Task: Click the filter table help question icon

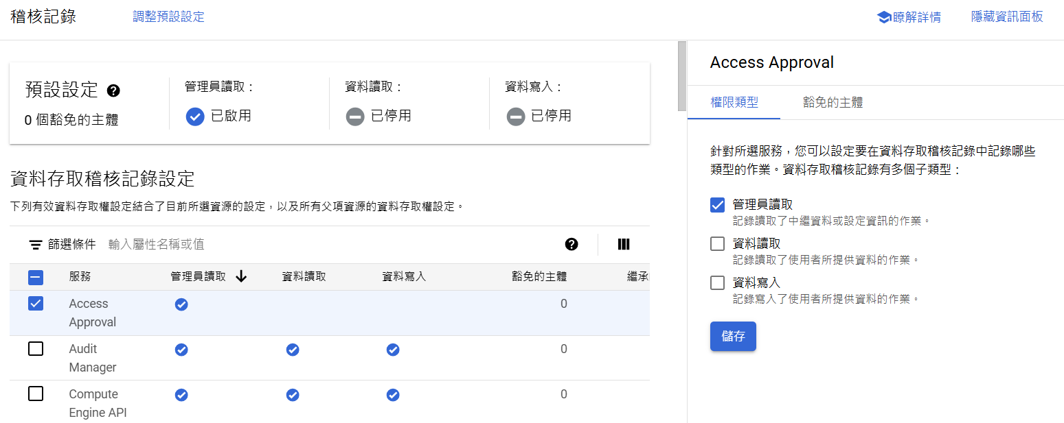Action: coord(571,244)
